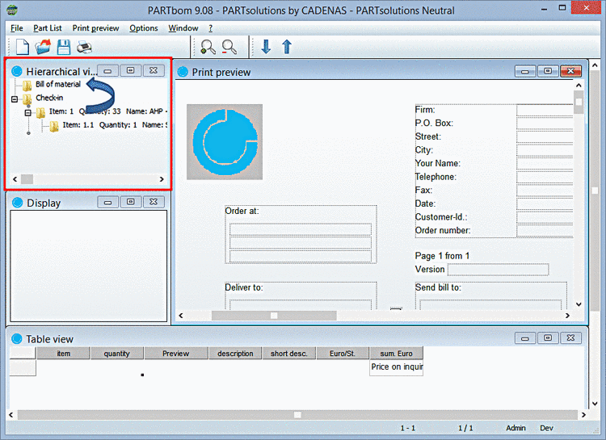
Task: Print using the printer toolbar icon
Action: [x=84, y=47]
